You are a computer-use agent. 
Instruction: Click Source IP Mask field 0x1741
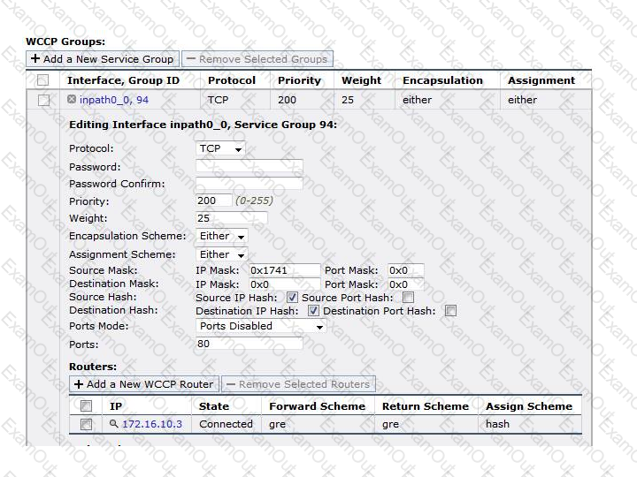coord(285,270)
